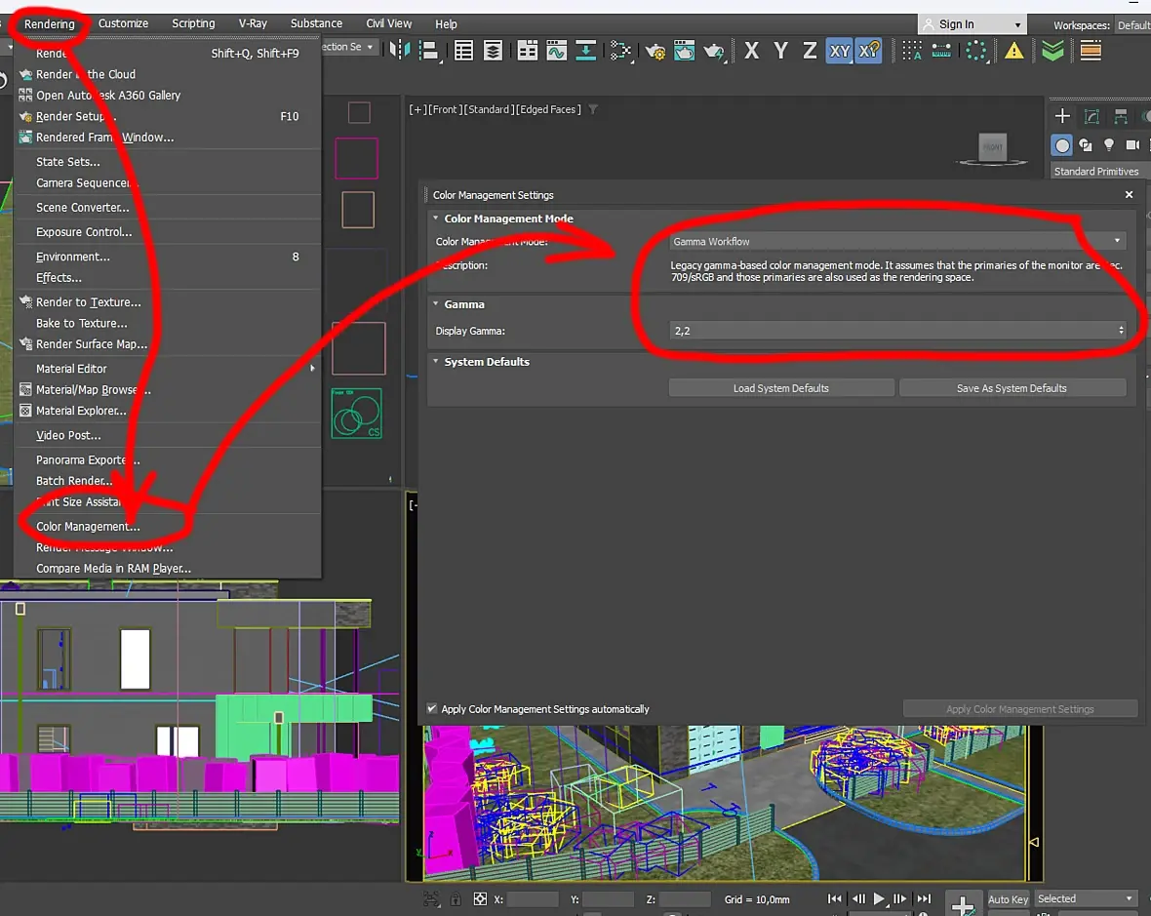Toggle the XY plane constraint button
1151x916 pixels.
tap(839, 51)
